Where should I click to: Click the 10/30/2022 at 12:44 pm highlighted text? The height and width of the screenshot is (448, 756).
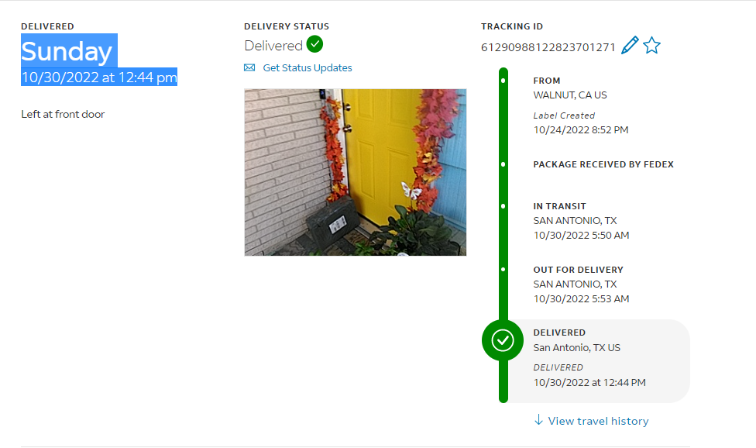[x=99, y=78]
